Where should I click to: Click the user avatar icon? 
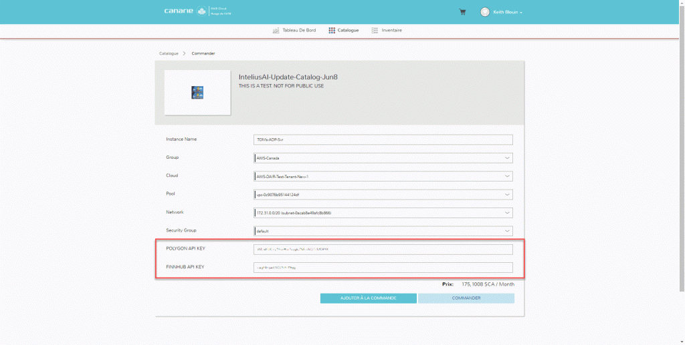(x=485, y=12)
